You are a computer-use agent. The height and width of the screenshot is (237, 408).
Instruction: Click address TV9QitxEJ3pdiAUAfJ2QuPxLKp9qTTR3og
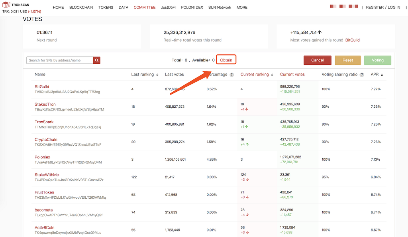(67, 92)
